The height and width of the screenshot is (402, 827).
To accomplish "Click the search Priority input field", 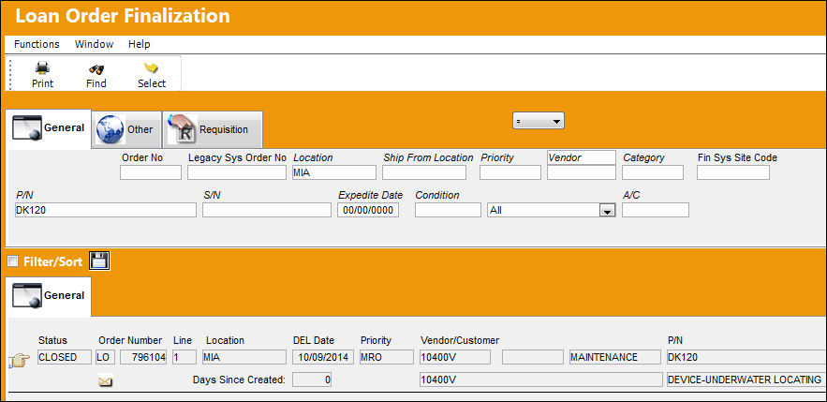I will coord(510,172).
